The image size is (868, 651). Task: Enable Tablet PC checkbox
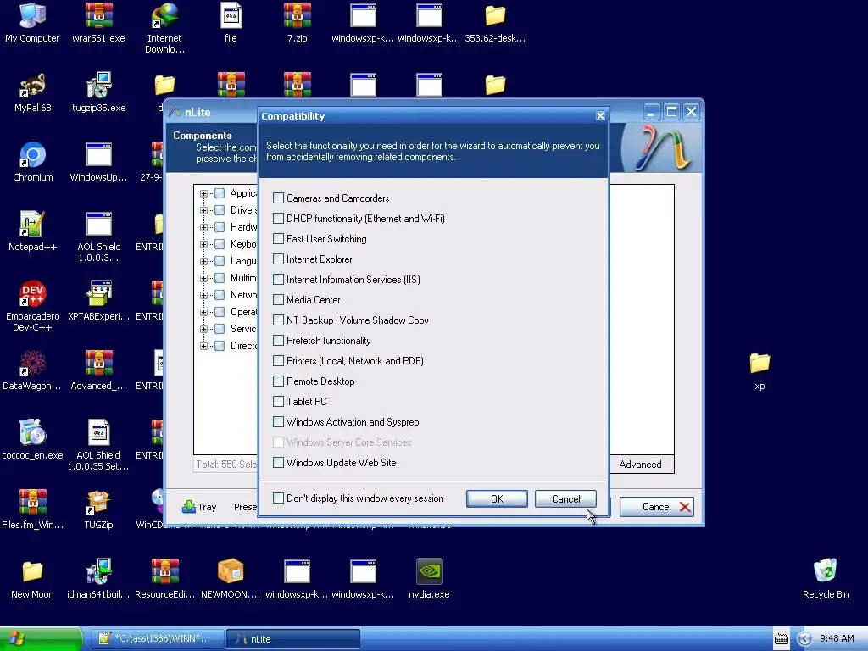click(x=278, y=401)
